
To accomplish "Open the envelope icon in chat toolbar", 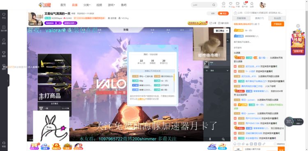I will click(x=239, y=144).
